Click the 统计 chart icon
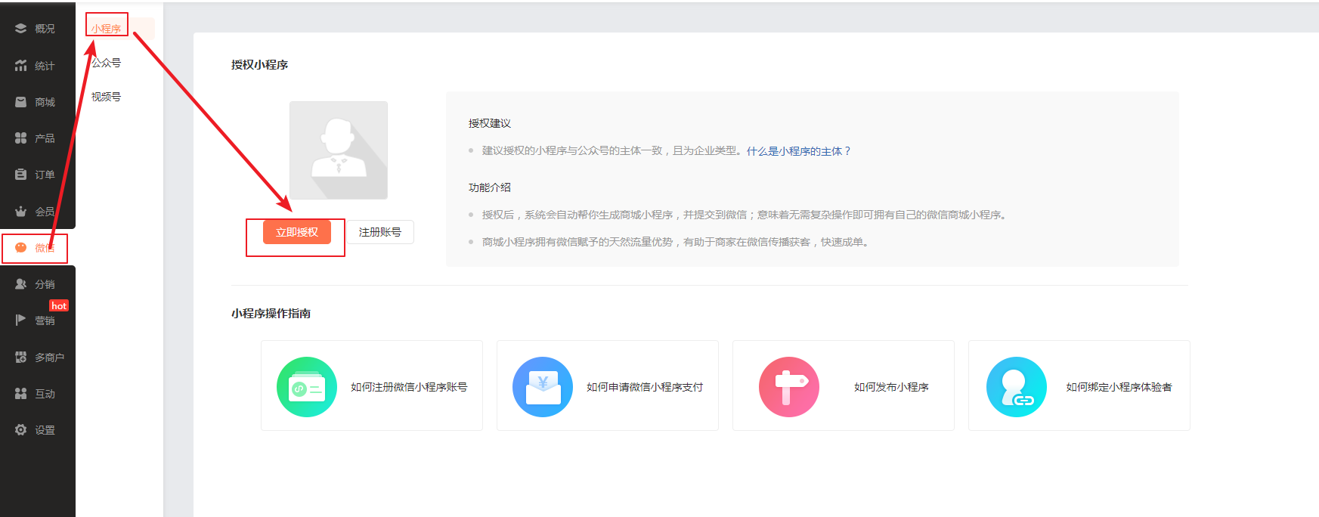Image resolution: width=1319 pixels, height=517 pixels. [20, 66]
